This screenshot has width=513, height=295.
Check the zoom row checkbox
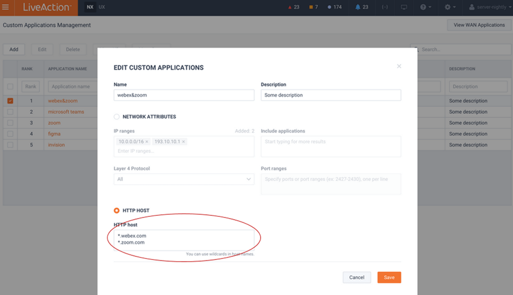10,123
